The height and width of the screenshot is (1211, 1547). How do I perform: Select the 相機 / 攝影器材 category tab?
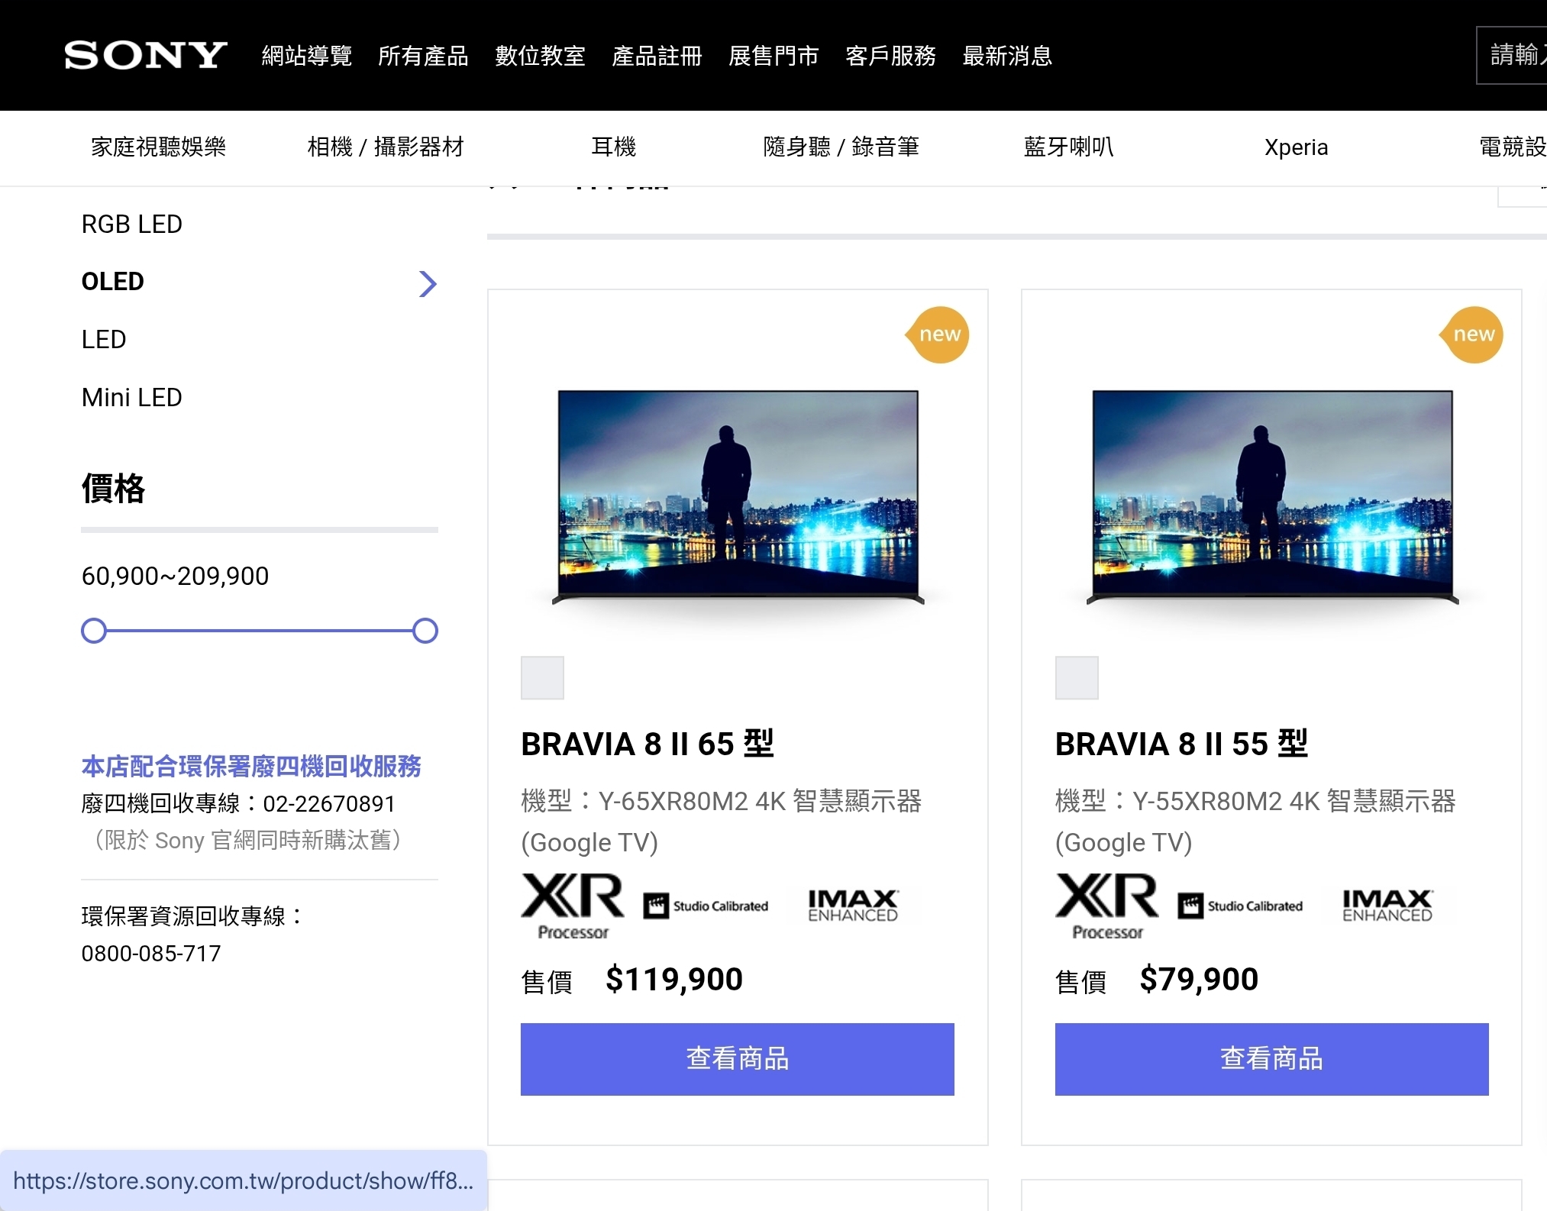pos(386,147)
